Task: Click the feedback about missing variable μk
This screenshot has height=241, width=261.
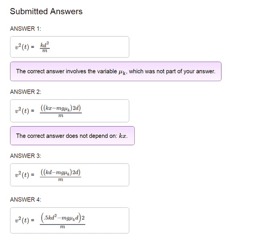Action: [x=115, y=71]
